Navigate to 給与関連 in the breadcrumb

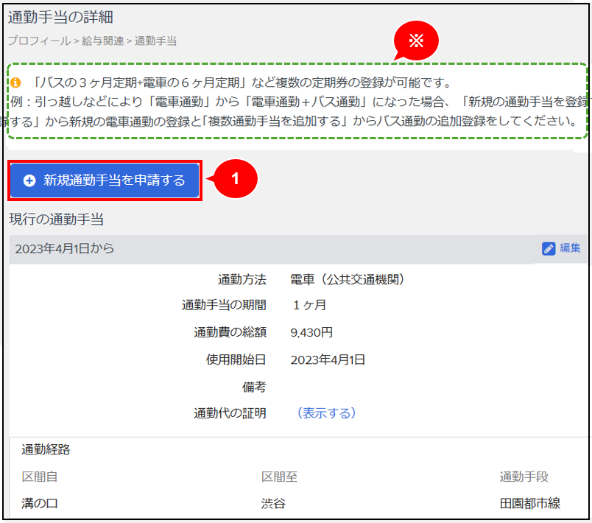click(103, 41)
